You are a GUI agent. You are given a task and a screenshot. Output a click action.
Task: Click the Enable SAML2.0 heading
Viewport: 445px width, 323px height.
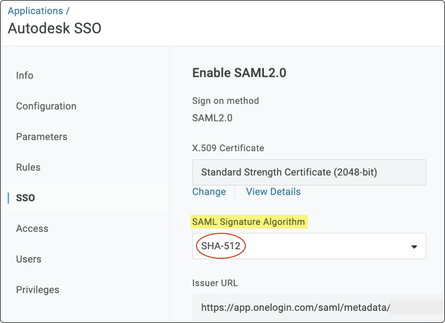point(239,73)
